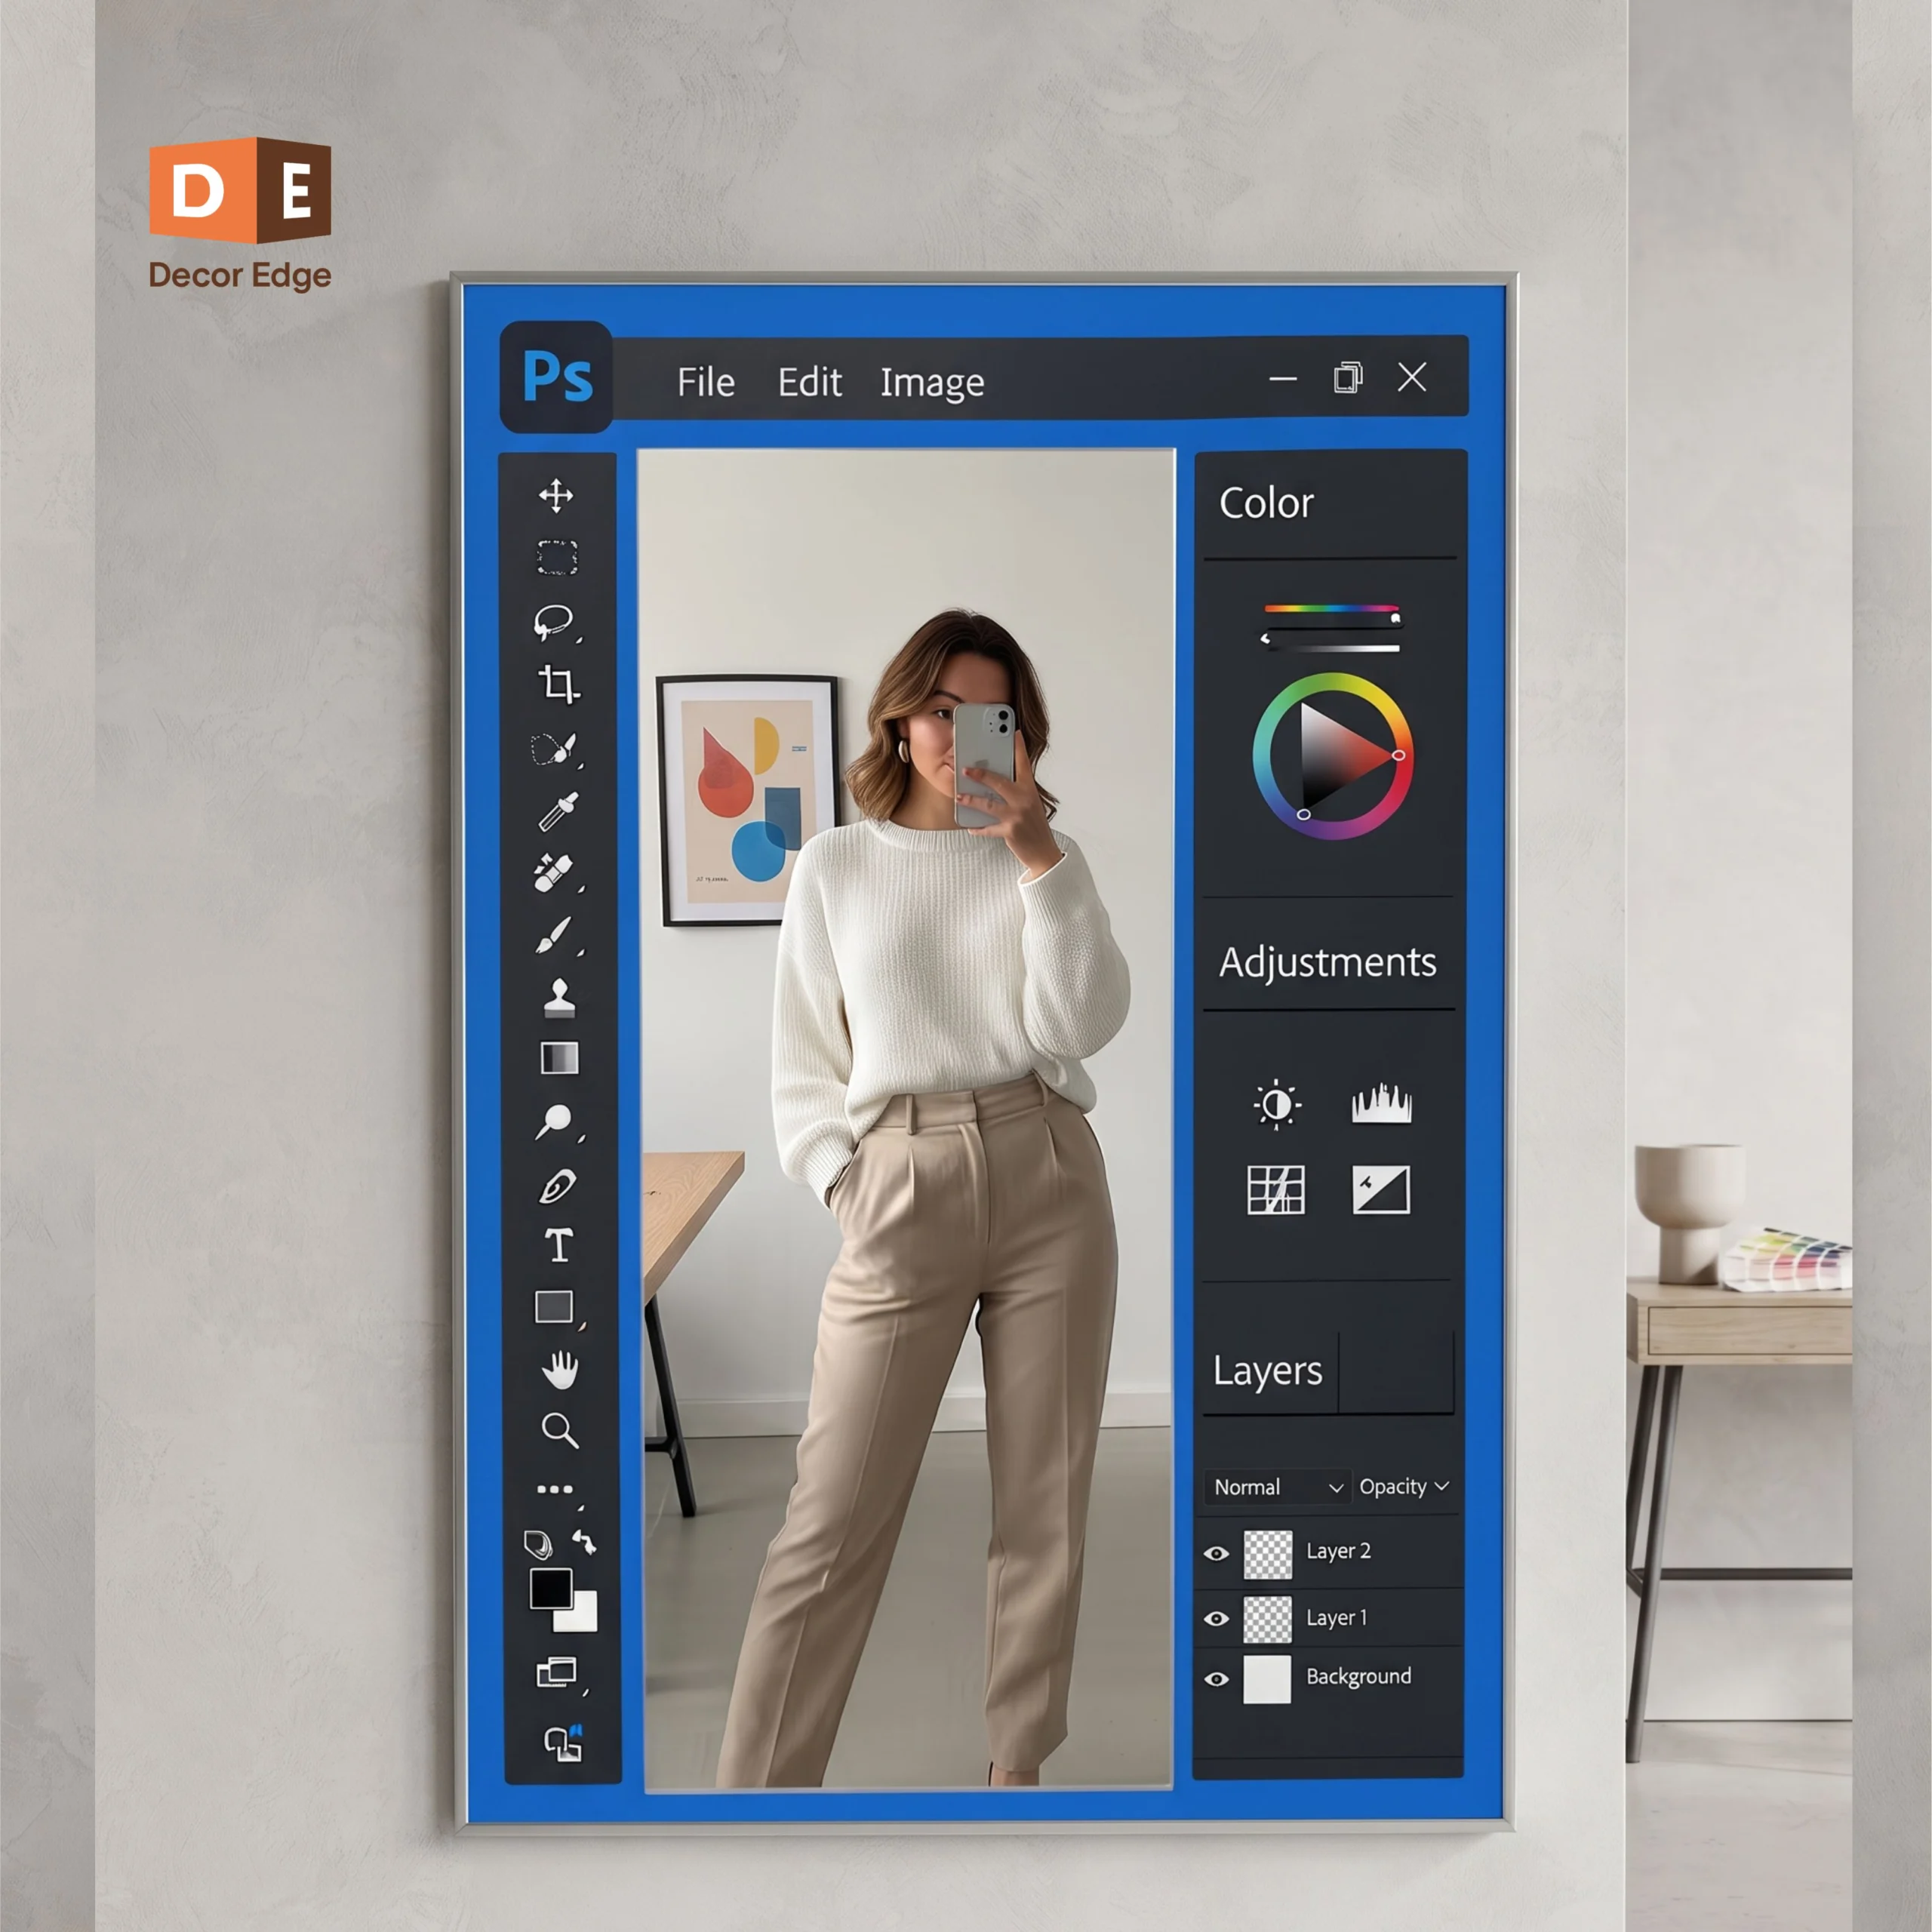Open the Edit menu
This screenshot has height=1932, width=1932.
[810, 382]
